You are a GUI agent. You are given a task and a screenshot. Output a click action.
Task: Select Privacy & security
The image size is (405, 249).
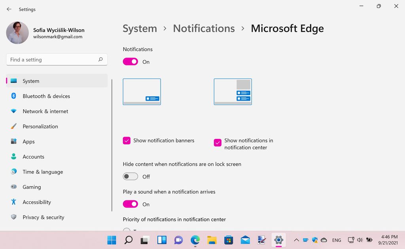click(x=44, y=217)
